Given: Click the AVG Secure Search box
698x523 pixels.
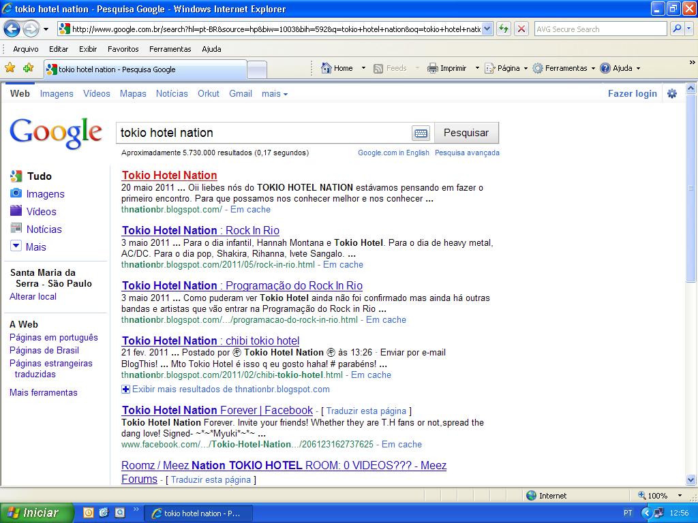Looking at the screenshot, I should [x=600, y=29].
